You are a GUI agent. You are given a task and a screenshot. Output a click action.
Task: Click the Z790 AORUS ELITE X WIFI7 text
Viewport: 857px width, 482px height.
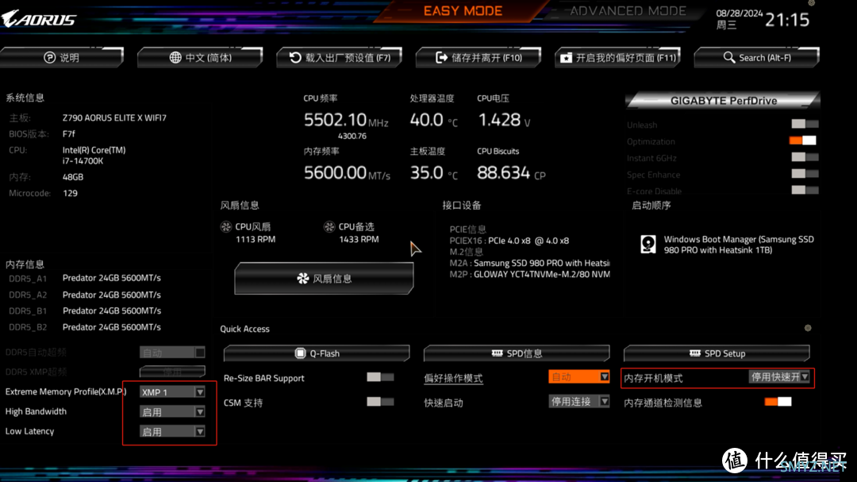(114, 118)
